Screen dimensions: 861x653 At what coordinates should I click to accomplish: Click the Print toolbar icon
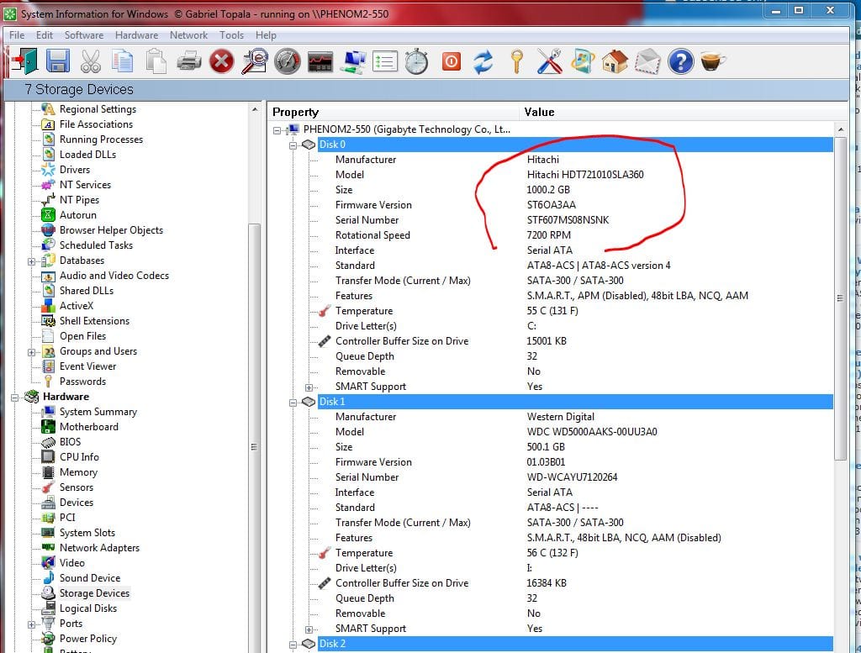click(189, 61)
